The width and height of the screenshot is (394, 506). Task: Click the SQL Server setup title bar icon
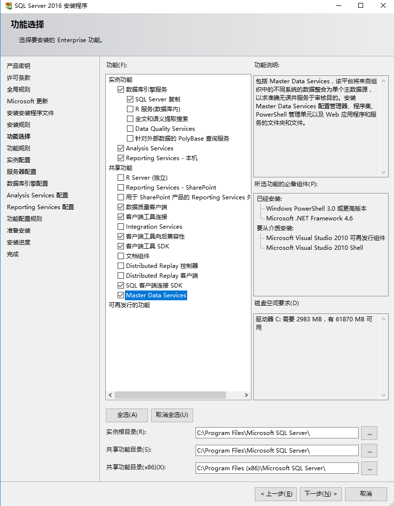tap(8, 5)
